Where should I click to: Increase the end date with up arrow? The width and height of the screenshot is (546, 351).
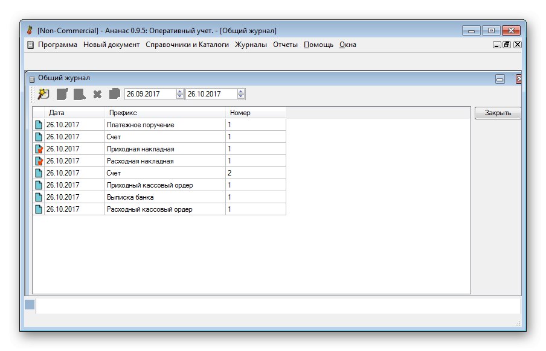click(x=241, y=92)
